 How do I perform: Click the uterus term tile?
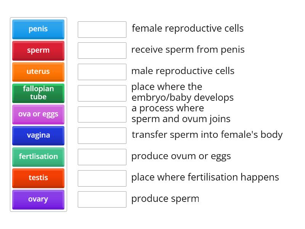point(38,72)
